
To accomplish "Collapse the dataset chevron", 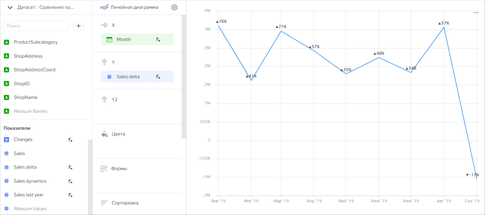I will point(10,7).
